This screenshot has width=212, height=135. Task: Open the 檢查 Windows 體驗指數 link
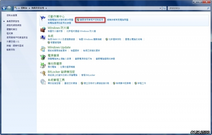coord(90,39)
